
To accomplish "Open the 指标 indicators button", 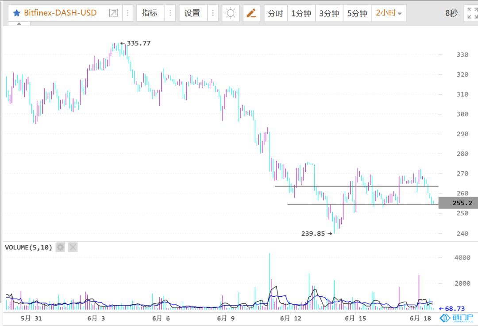I will pos(150,13).
